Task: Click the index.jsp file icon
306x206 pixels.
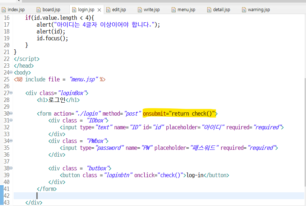Action: [4, 10]
